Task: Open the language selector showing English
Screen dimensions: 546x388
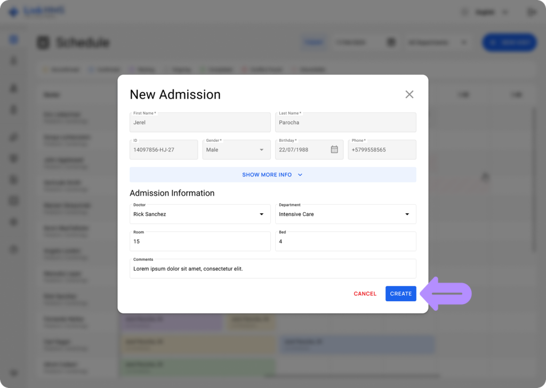Action: coord(489,11)
